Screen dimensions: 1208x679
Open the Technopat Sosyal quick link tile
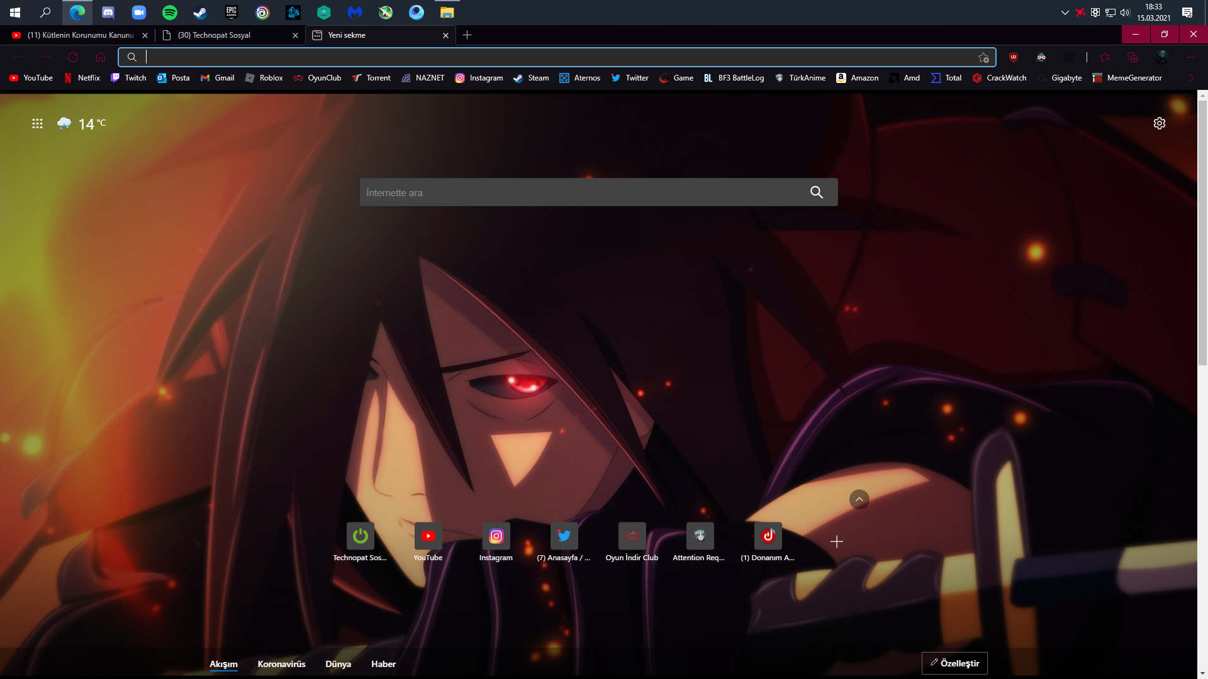[360, 536]
